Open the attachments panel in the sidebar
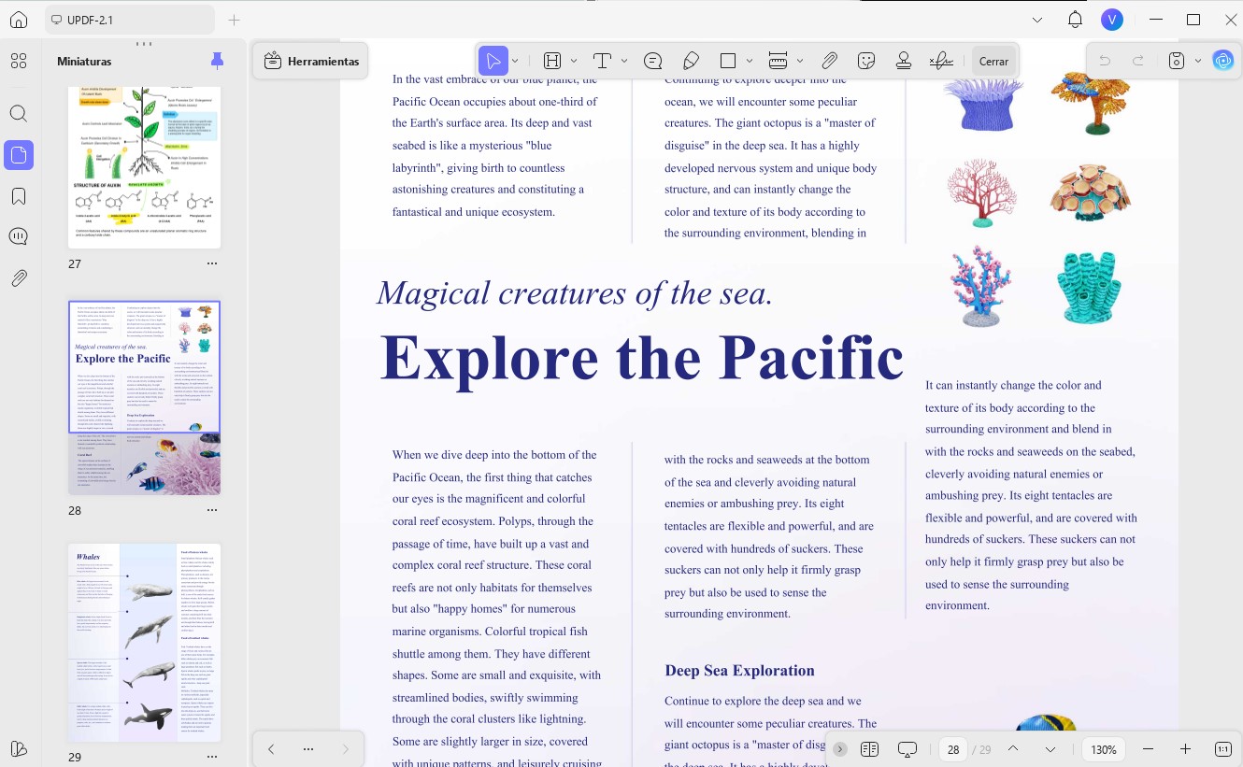Image resolution: width=1243 pixels, height=767 pixels. [x=19, y=277]
